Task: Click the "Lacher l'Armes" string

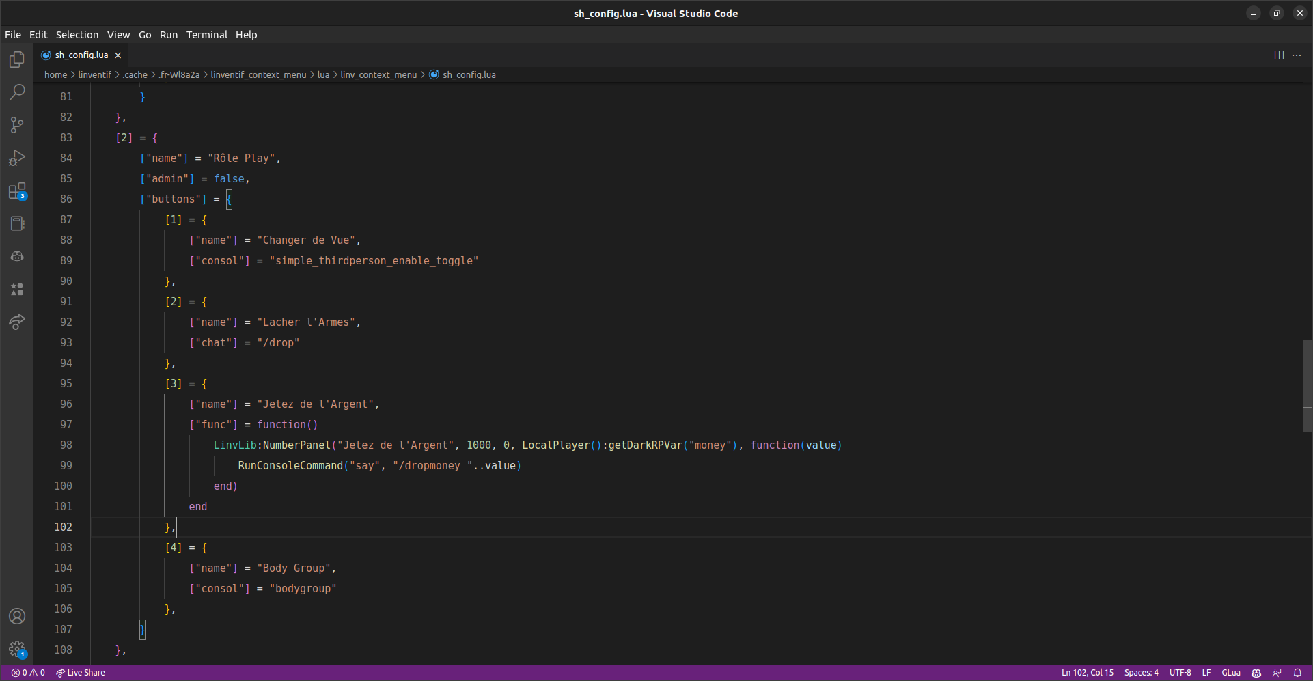Action: coord(306,322)
